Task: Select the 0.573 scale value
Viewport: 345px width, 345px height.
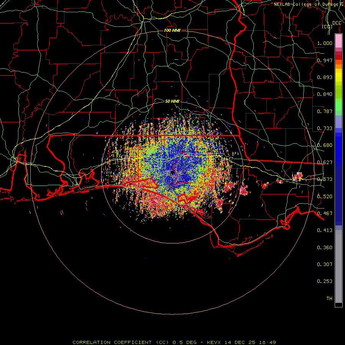Action: [325, 179]
